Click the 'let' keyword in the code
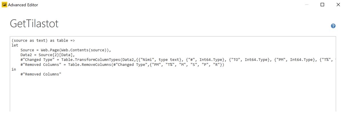The image size is (347, 116). (x=15, y=45)
